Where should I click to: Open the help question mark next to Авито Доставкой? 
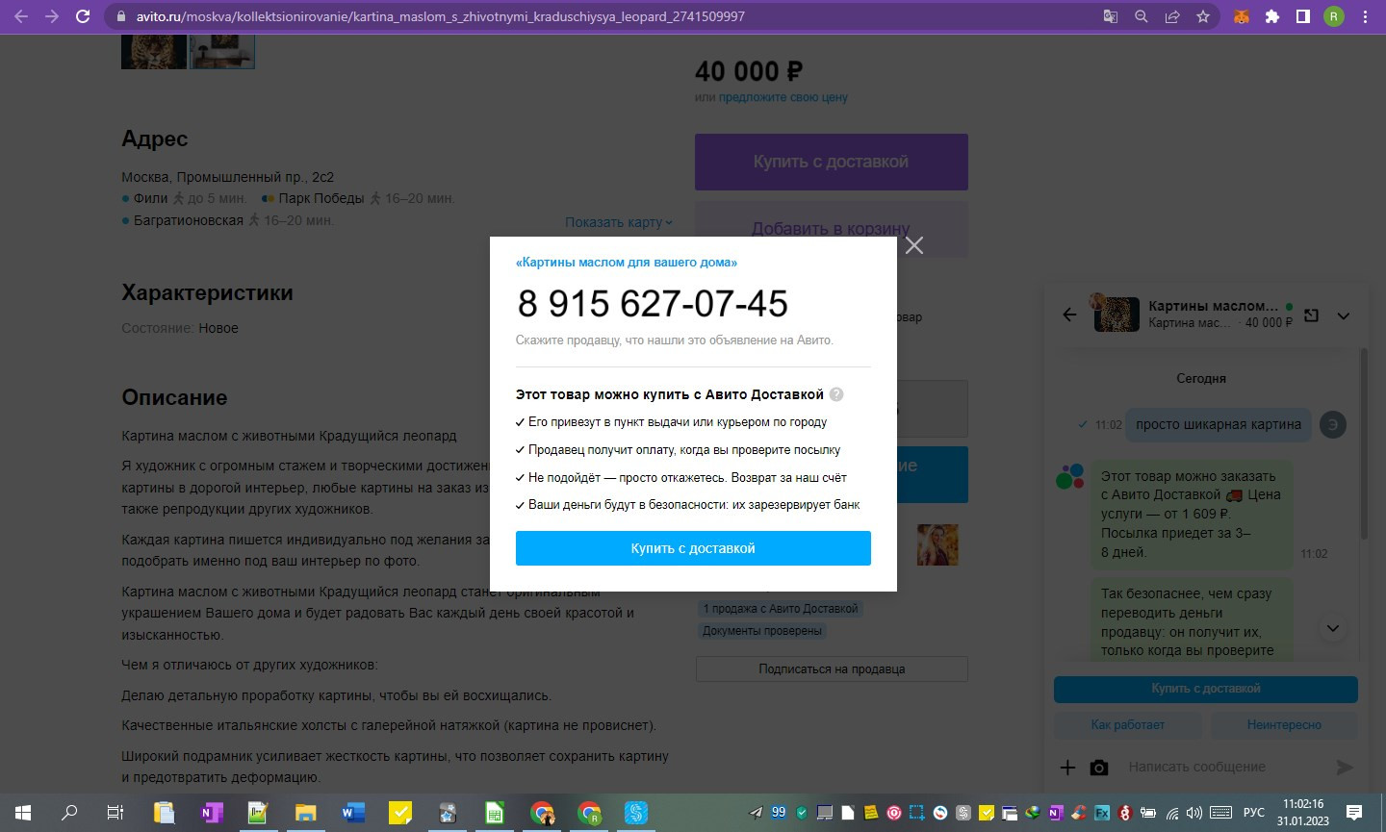pos(836,394)
